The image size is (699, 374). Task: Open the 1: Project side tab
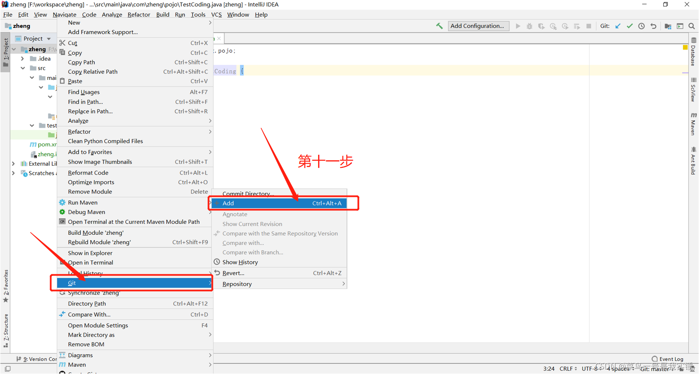pos(5,53)
